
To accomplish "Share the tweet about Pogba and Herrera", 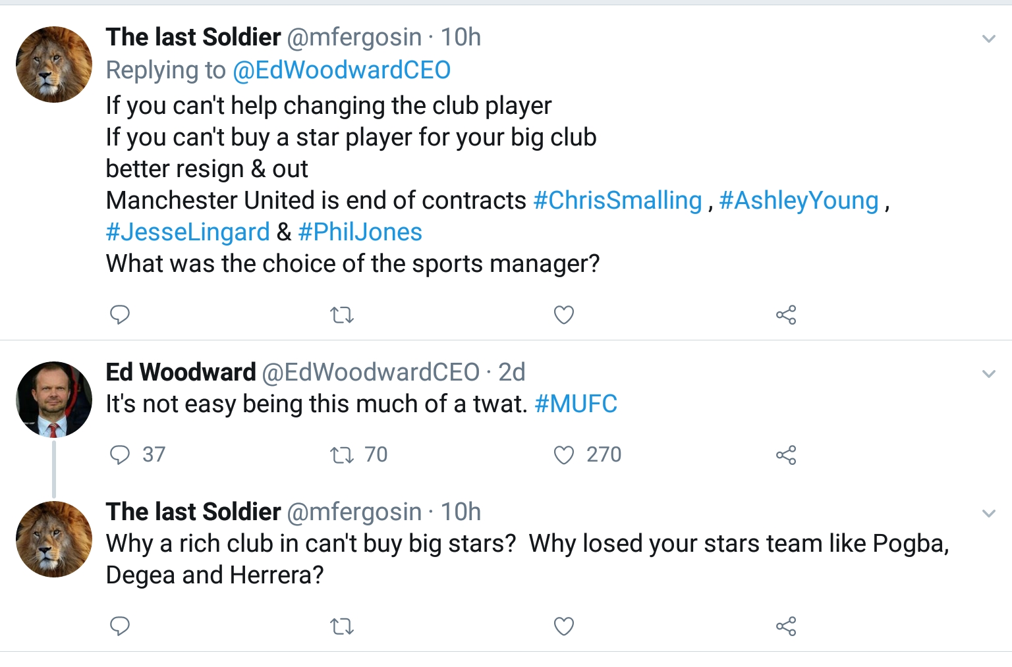I will coord(786,626).
